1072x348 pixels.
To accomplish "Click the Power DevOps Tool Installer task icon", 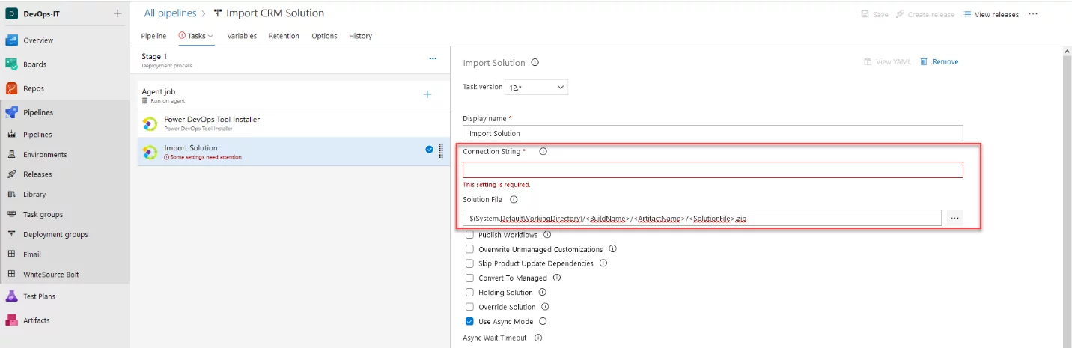I will tap(150, 123).
